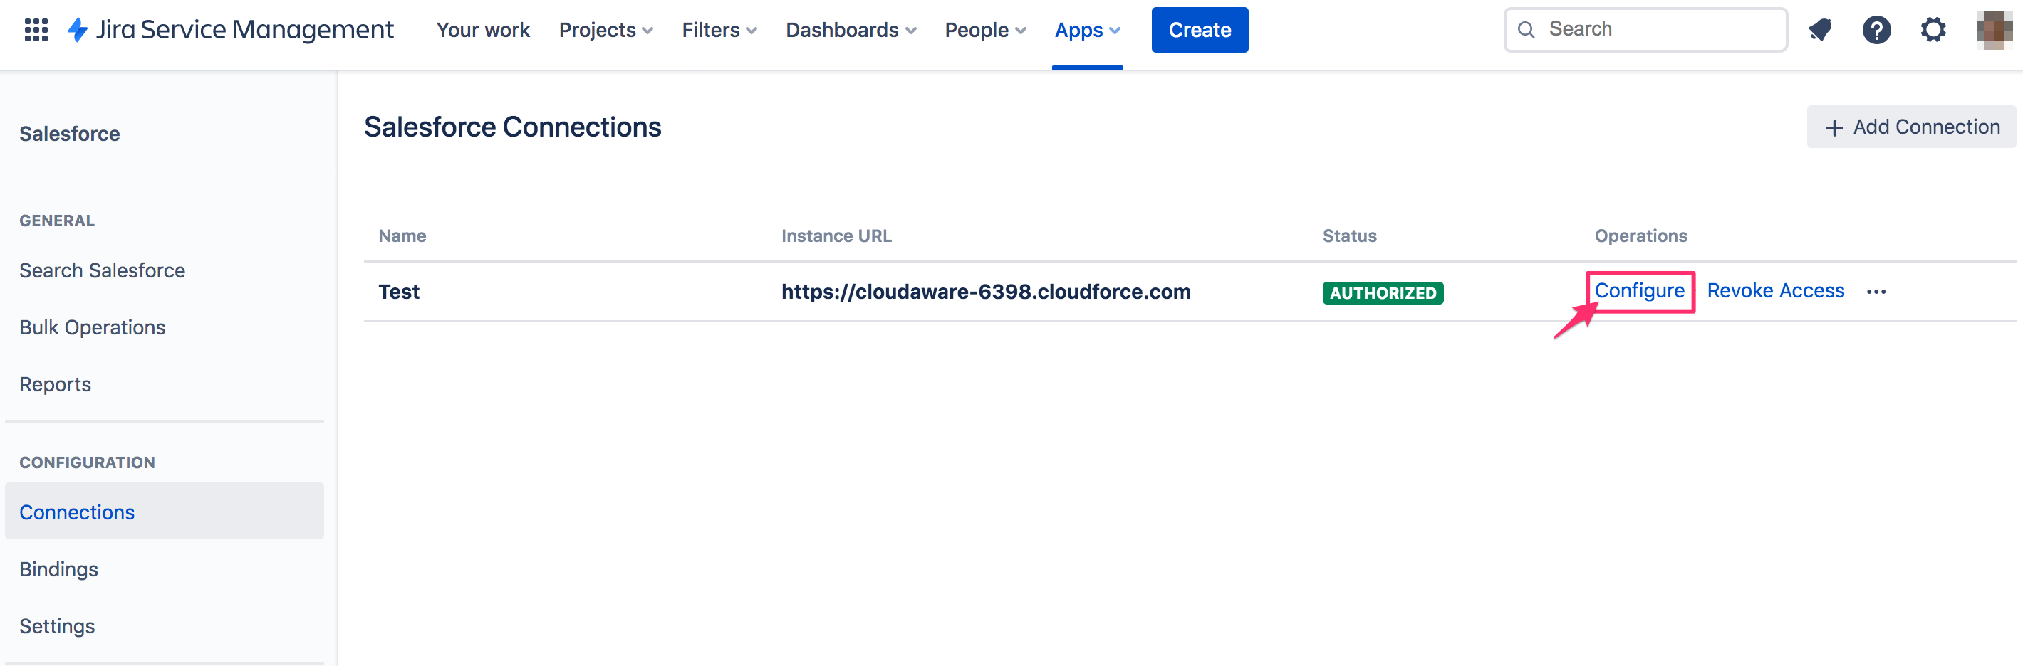The width and height of the screenshot is (2023, 666).
Task: Expand the Filters dropdown
Action: (x=719, y=30)
